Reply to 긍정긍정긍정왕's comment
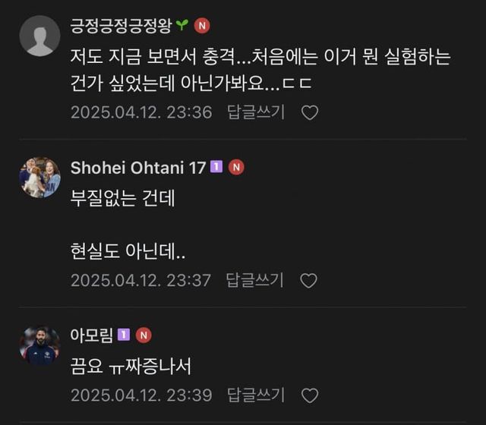486x425 pixels. click(256, 113)
